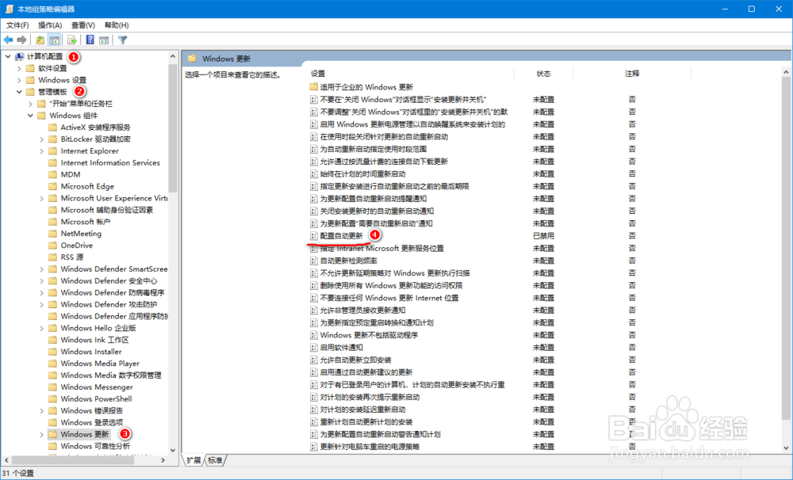Click folder icon beside 适用于企业的 Windows 更新
This screenshot has height=480, width=793.
point(313,87)
